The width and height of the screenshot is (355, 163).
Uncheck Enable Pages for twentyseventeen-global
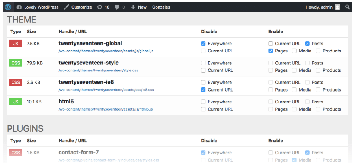[271, 51]
